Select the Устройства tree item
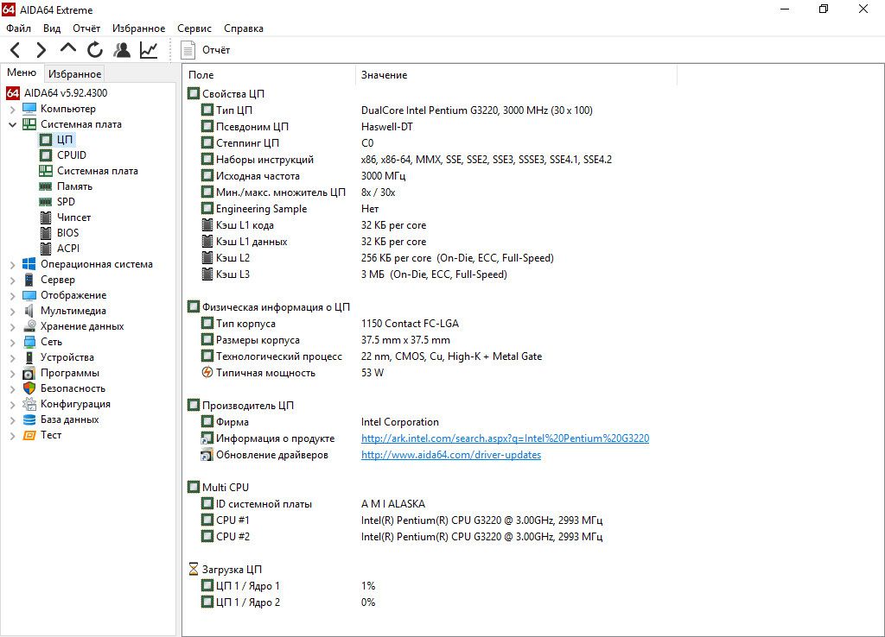This screenshot has width=885, height=637. point(67,357)
